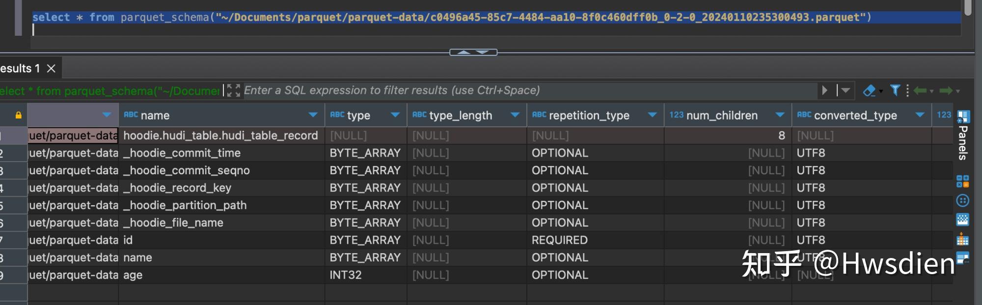The width and height of the screenshot is (982, 305).
Task: Click the green forward arrow
Action: click(946, 91)
